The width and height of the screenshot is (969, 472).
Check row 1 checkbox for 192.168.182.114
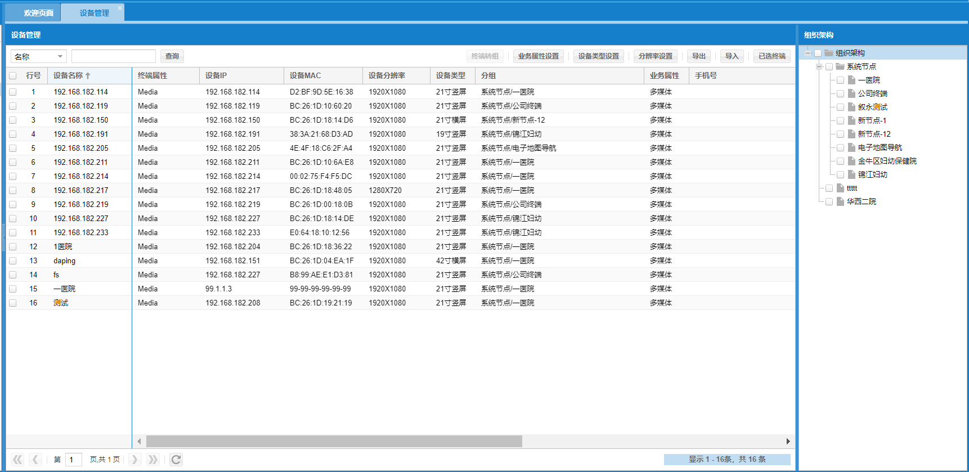click(13, 92)
